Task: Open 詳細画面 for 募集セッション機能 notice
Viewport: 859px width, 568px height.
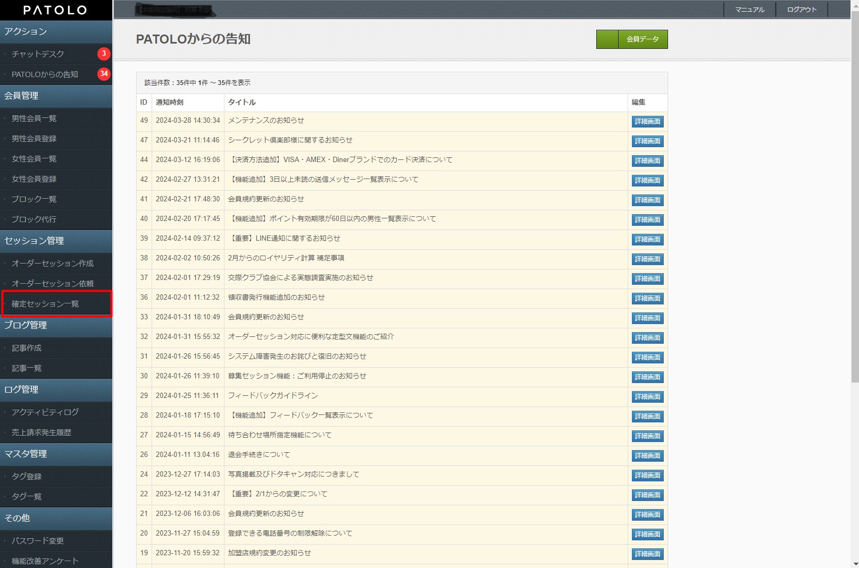Action: tap(647, 377)
